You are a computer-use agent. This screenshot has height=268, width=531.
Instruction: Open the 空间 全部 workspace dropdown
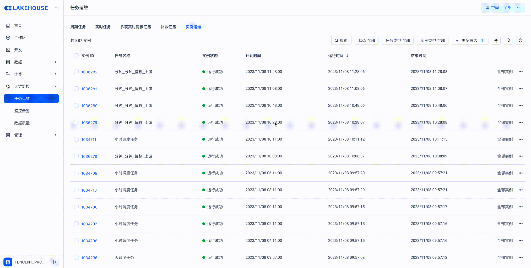click(502, 8)
